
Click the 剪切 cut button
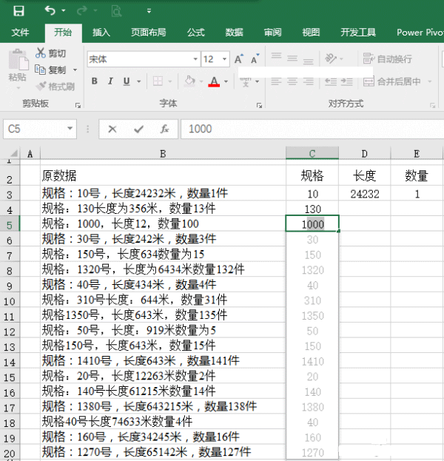50,53
